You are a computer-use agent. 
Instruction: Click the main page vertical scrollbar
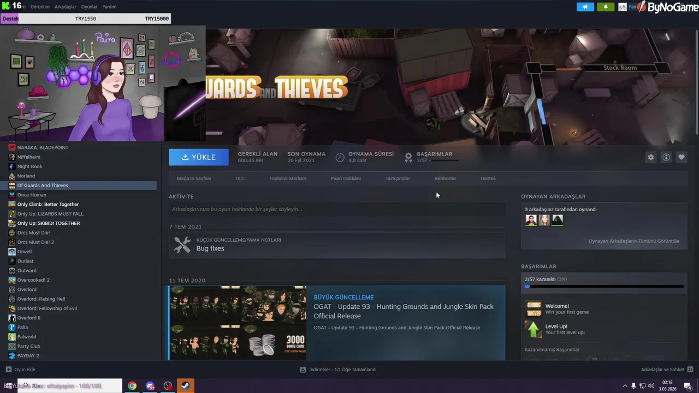tap(697, 82)
